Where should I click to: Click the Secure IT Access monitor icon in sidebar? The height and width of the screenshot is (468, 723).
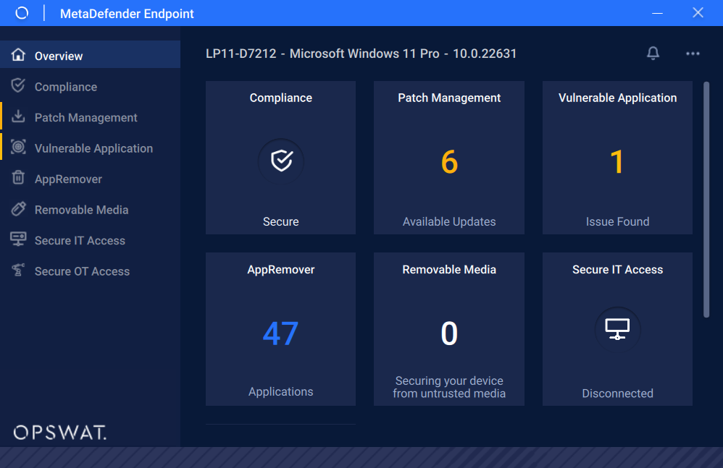pyautogui.click(x=18, y=239)
